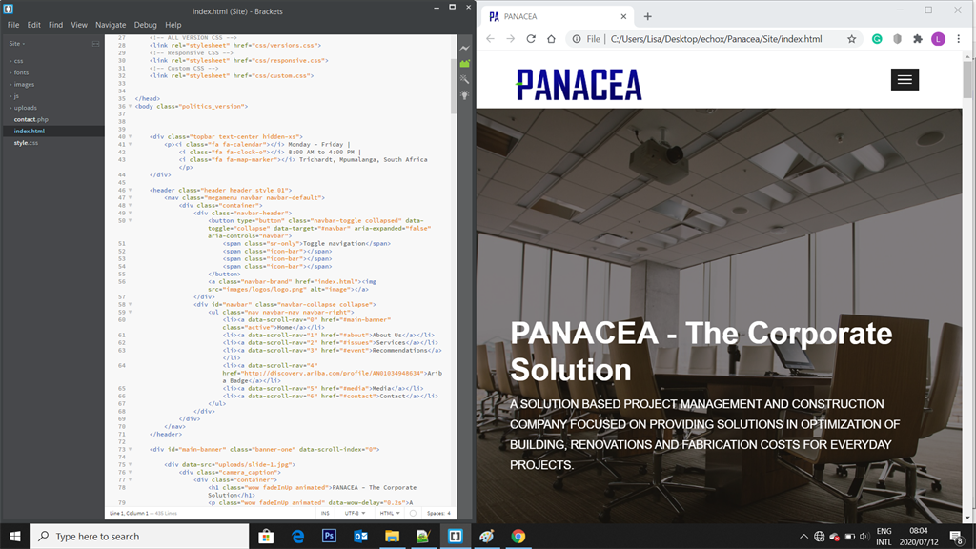This screenshot has height=549, width=976.
Task: Click the Live Preview lightning icon in Brackets
Action: [x=465, y=48]
